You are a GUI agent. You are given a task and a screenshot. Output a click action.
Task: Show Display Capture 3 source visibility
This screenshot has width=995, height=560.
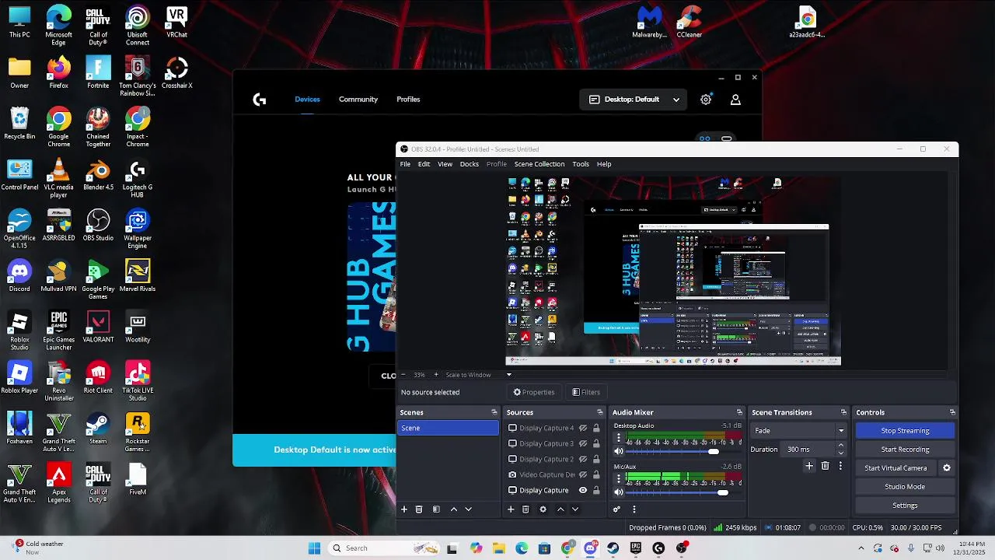click(582, 444)
